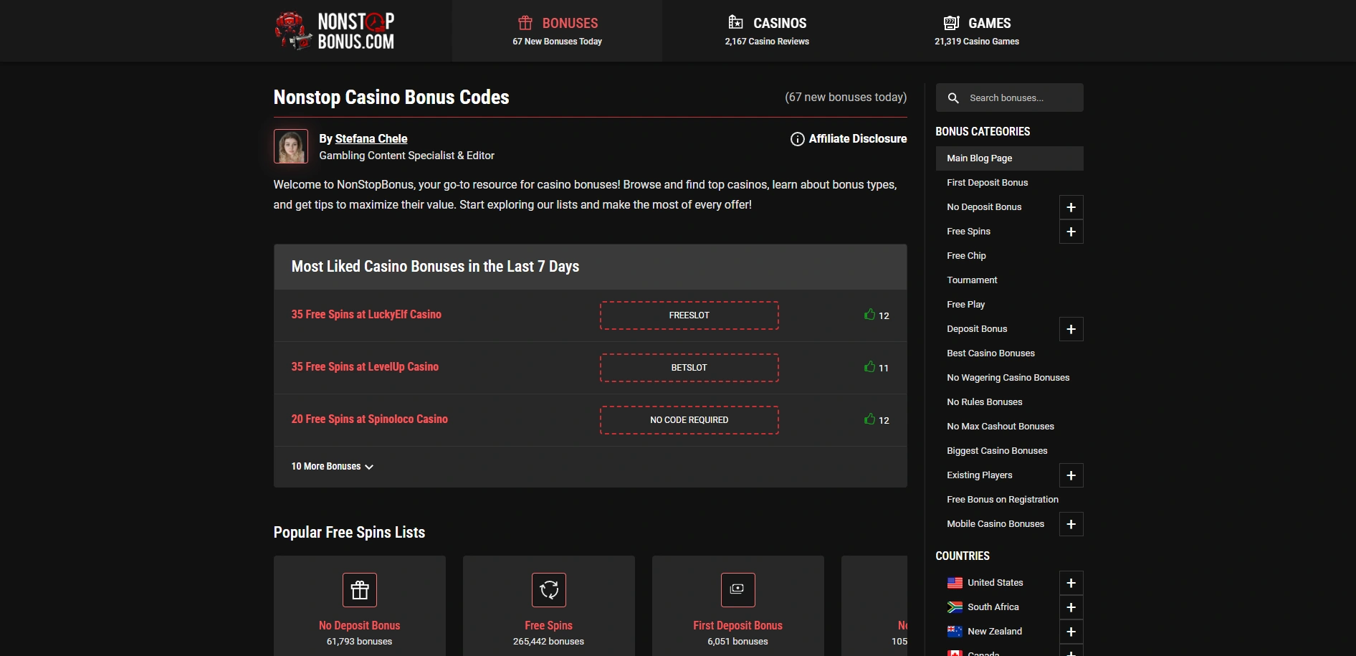The image size is (1356, 656).
Task: Like the LuckyElf 35 Free Spins bonus
Action: [869, 315]
